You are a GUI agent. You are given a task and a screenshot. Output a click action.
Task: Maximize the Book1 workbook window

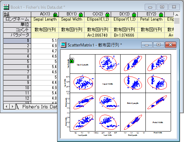(x=162, y=7)
